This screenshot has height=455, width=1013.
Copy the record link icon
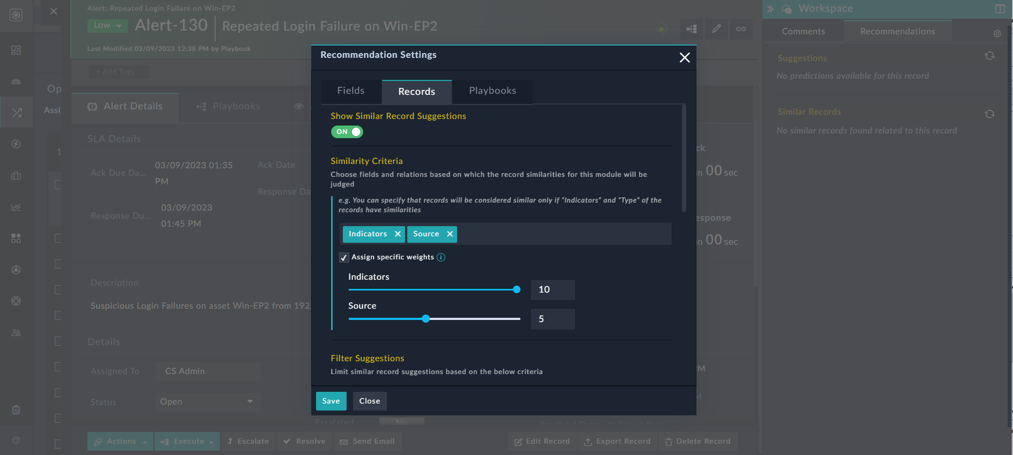[x=741, y=29]
